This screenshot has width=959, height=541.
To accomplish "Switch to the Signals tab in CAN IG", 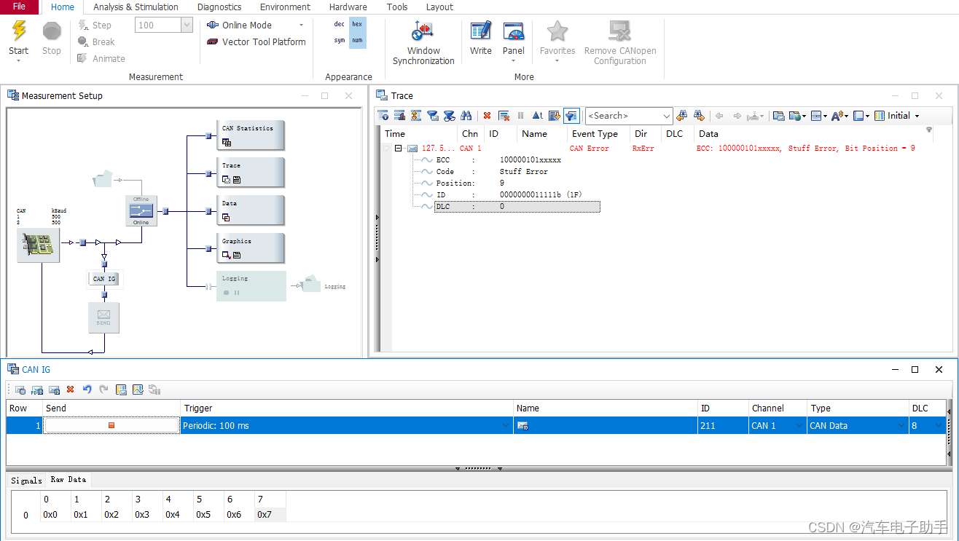I will coord(26,480).
